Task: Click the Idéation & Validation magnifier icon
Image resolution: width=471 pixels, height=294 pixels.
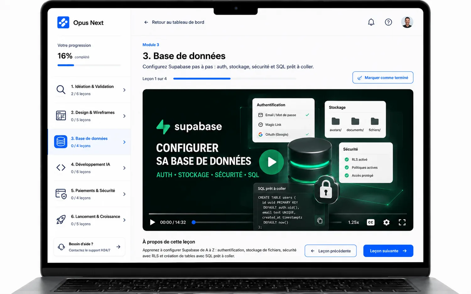Action: pos(61,90)
